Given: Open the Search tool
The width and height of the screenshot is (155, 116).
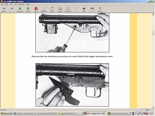Looking at the screenshot, I should [x=60, y=10].
